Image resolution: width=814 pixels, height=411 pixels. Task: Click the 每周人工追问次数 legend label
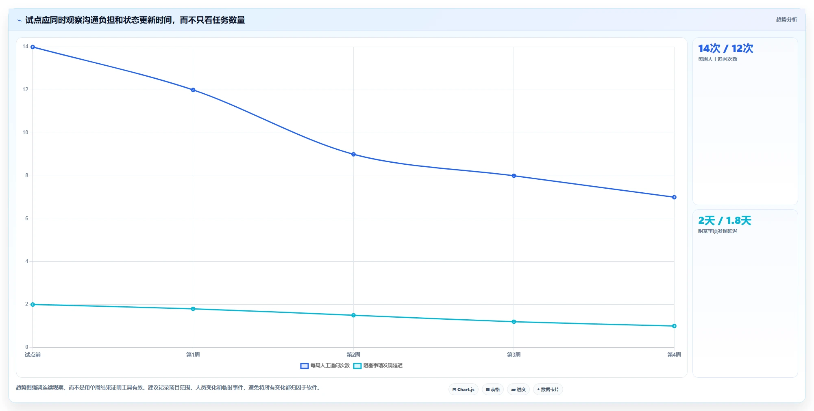pos(330,366)
